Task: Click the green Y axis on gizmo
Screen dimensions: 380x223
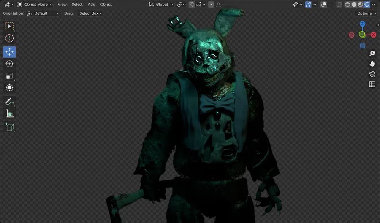Action: coord(362,34)
